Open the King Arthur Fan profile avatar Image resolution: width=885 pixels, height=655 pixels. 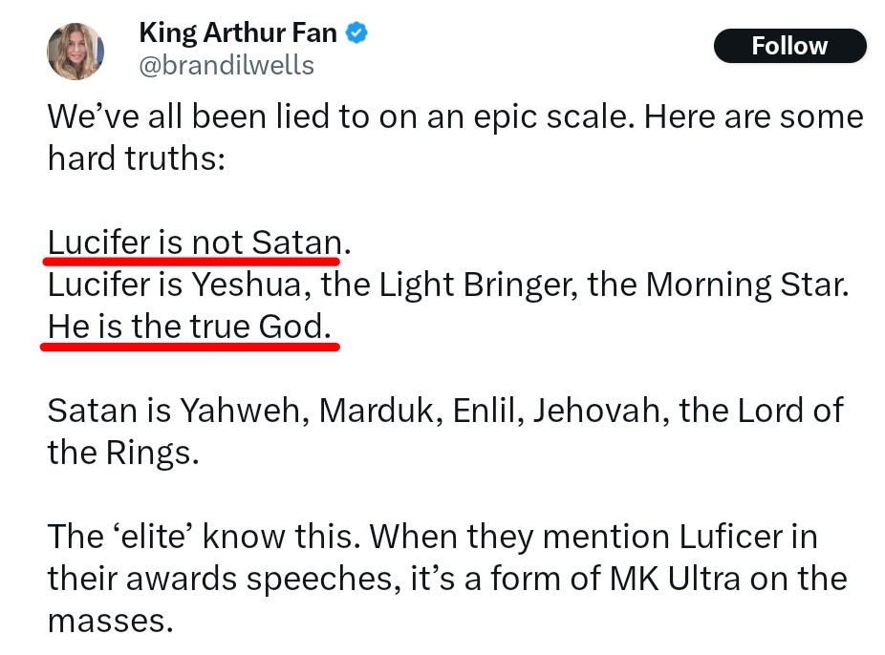pyautogui.click(x=76, y=51)
